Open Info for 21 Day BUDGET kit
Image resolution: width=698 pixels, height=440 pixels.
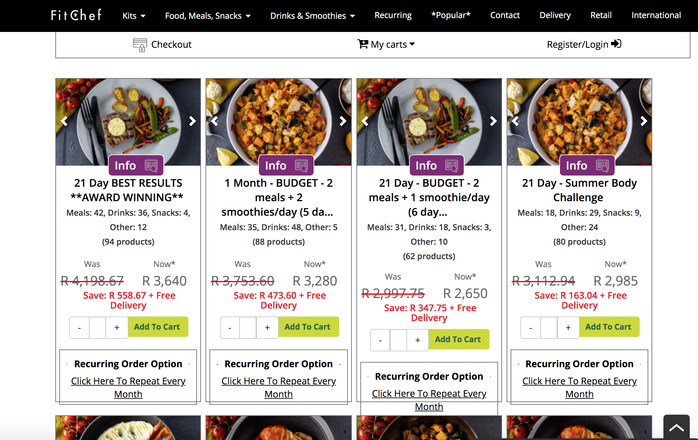436,165
